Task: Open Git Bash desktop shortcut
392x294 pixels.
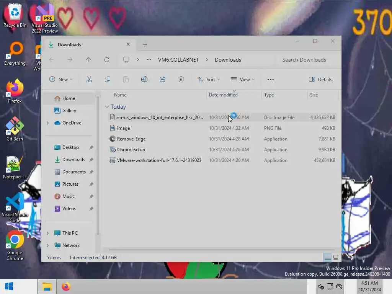Action: point(15,129)
